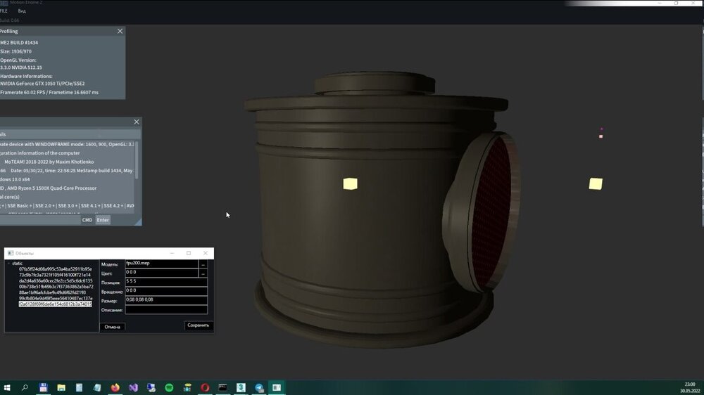Open Opera browser from the taskbar
Screen dimensions: 704x395
(205, 387)
